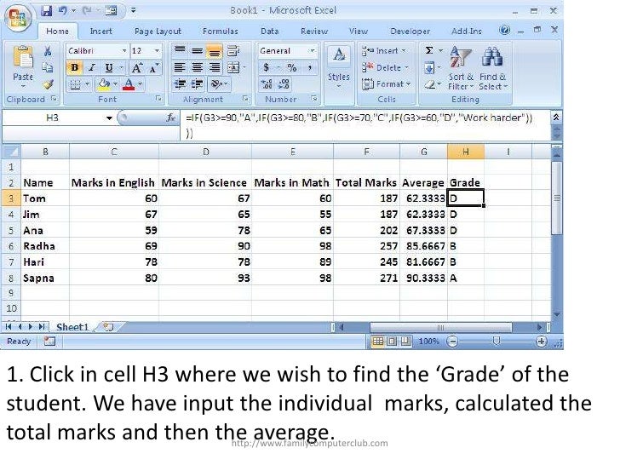Click the Insert cells button
Viewport: 620px width, 465px height.
click(x=384, y=50)
